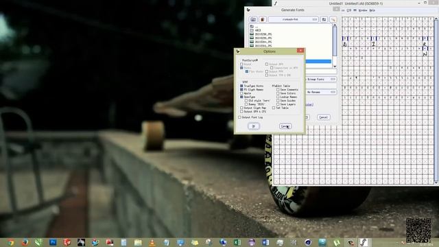Open the MM menu in FontForge
This screenshot has width=439, height=247.
355,10
